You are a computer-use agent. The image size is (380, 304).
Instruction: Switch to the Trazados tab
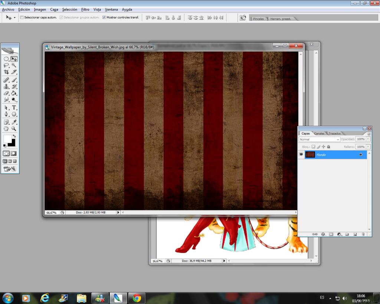tap(334, 133)
